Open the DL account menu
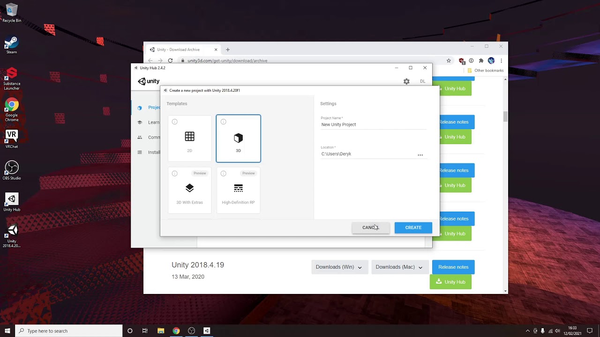600x337 pixels. click(423, 81)
